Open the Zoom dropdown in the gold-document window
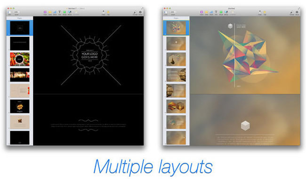Image resolution: width=306 pixels, height=179 pixels. [173, 12]
